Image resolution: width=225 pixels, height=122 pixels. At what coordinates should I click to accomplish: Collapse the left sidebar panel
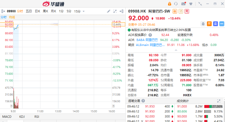3,11
